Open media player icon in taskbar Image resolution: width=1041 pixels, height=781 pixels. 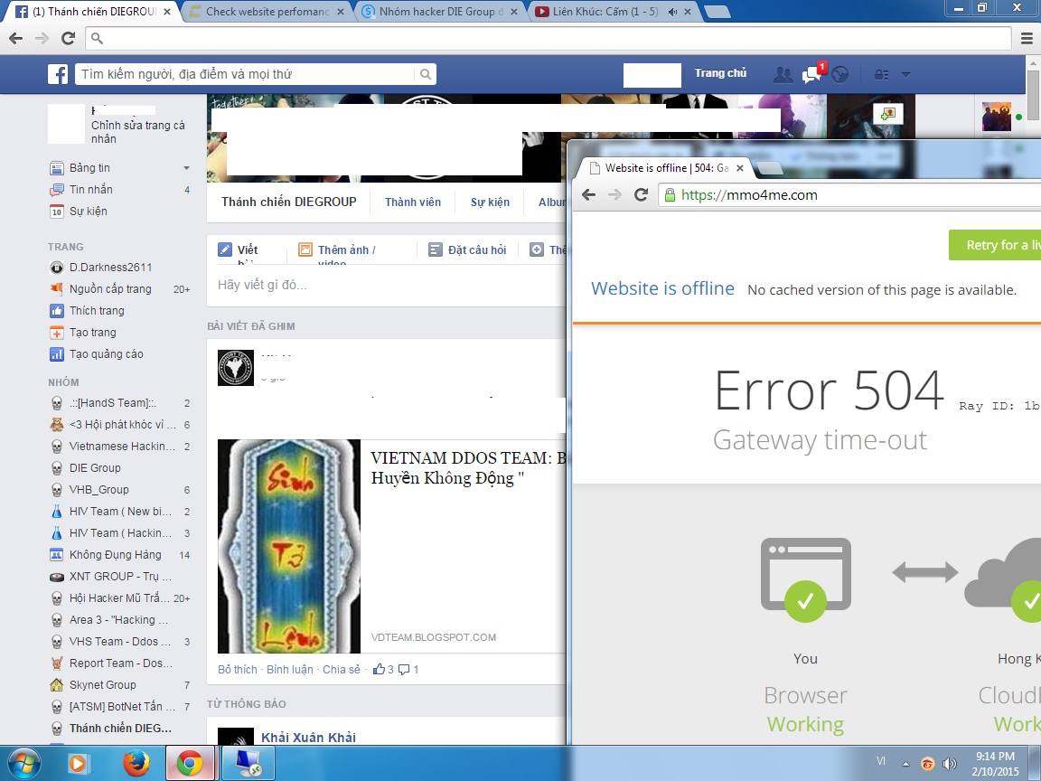(78, 764)
